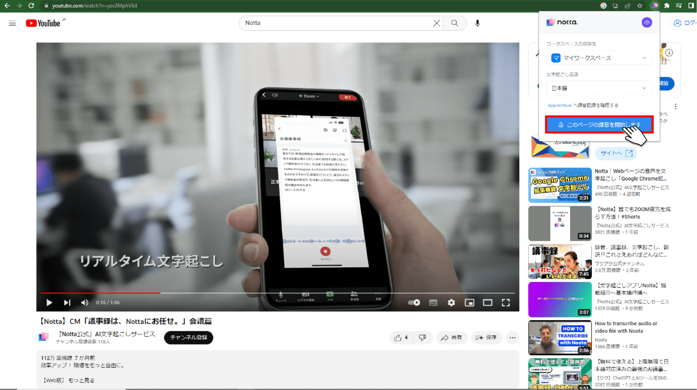Click このページの録音を開始します button
Screen dimensions: 697x390
pos(599,124)
